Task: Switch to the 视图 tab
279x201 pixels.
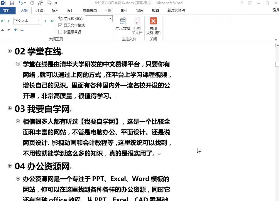Action: point(155,11)
